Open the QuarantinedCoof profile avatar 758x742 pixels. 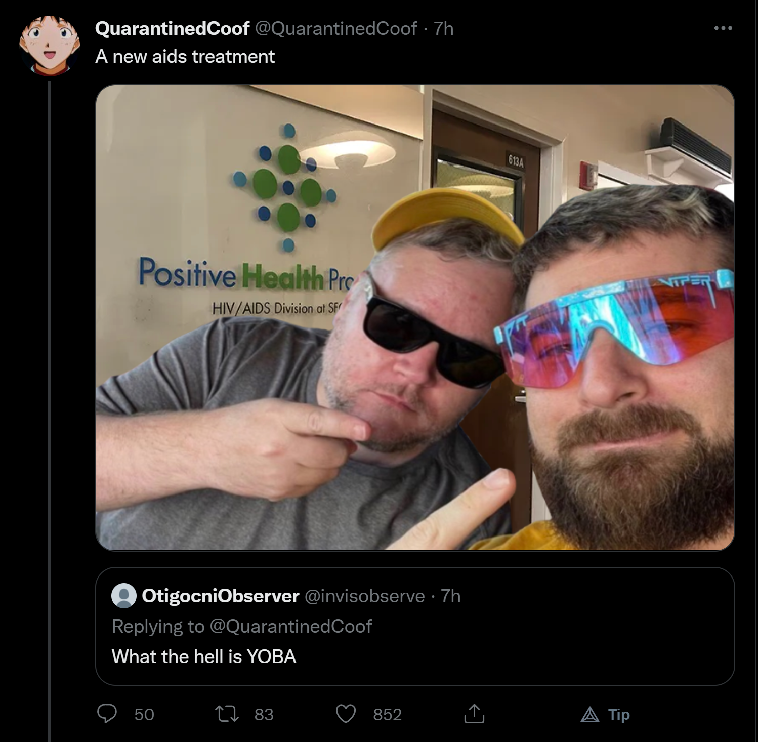50,45
